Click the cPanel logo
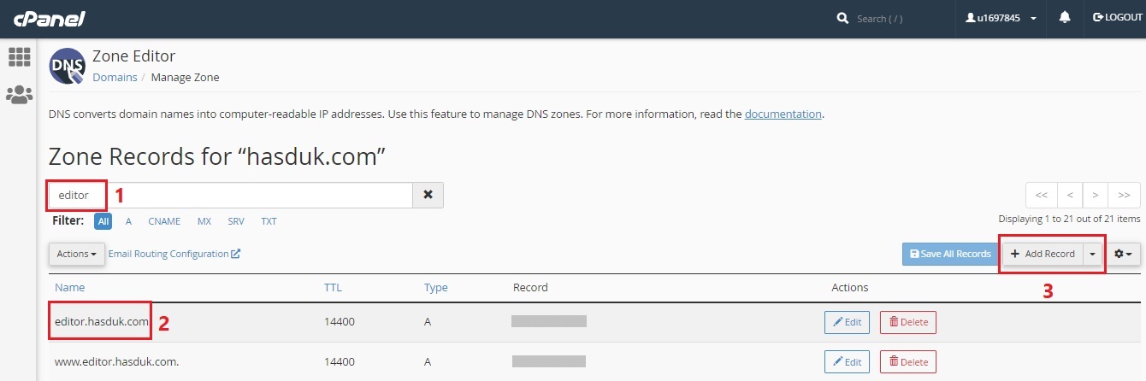 49,19
